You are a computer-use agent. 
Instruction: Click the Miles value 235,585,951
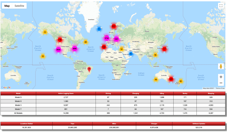pos(114,128)
